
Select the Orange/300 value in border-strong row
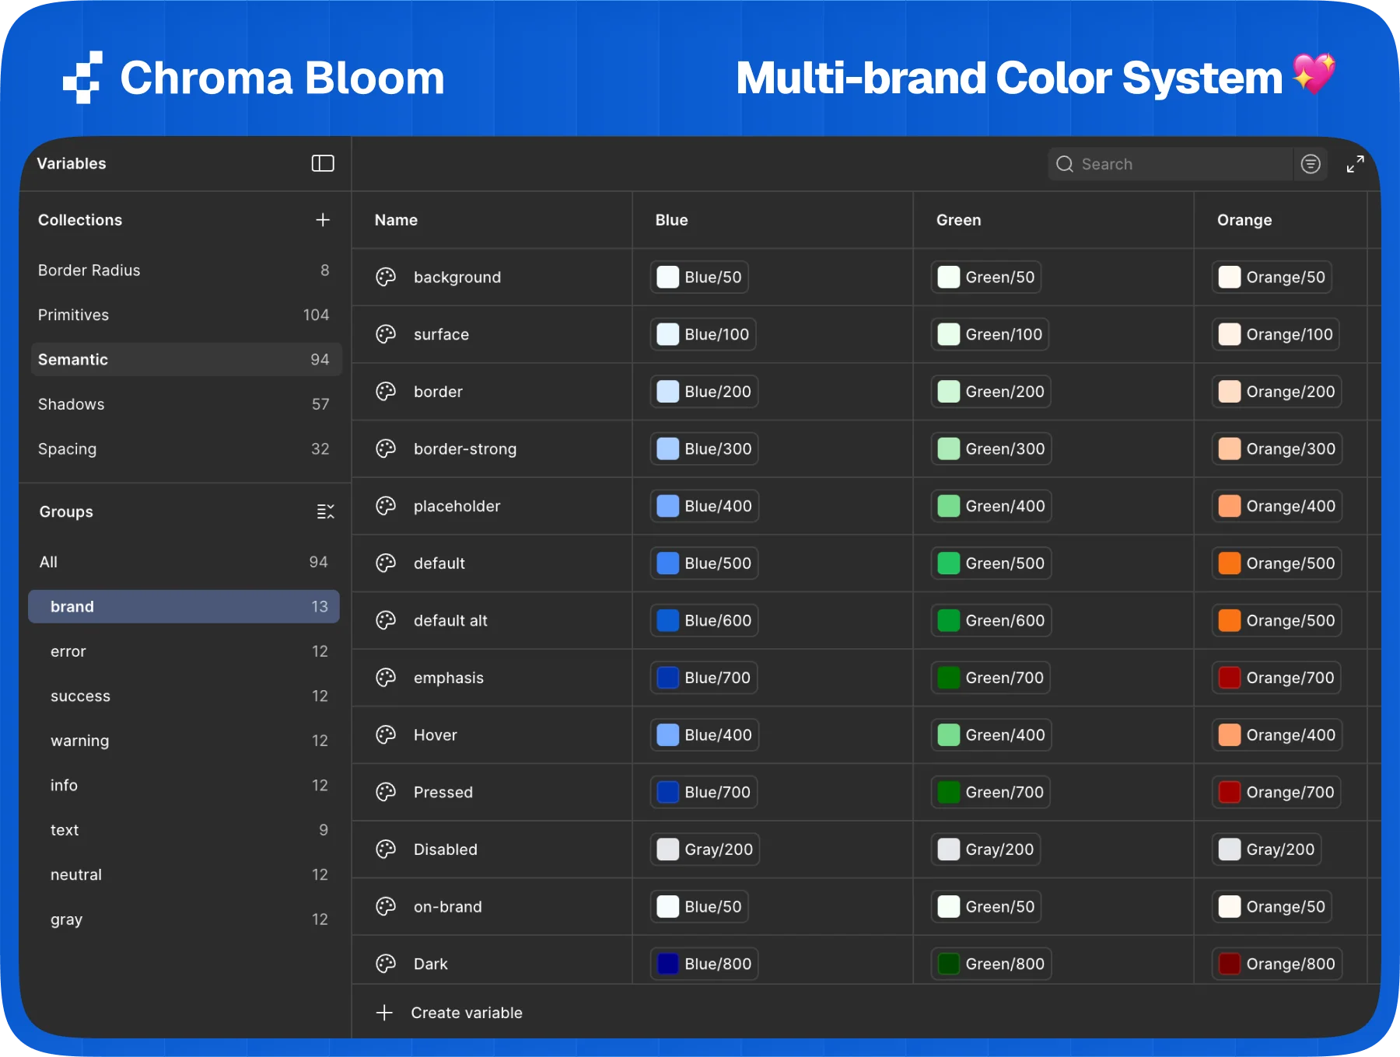point(1276,448)
